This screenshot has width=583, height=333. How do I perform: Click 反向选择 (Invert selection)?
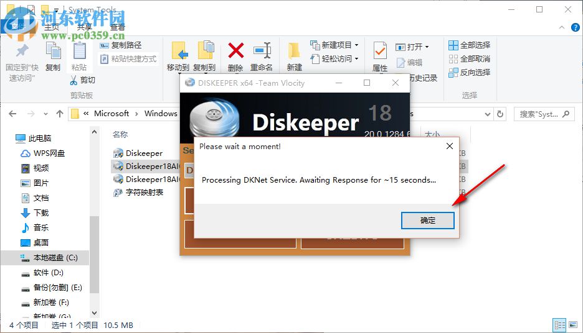[469, 72]
